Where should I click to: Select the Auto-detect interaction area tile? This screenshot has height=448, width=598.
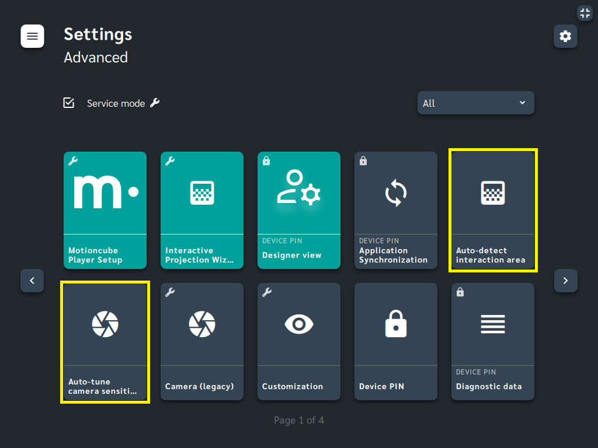click(493, 210)
